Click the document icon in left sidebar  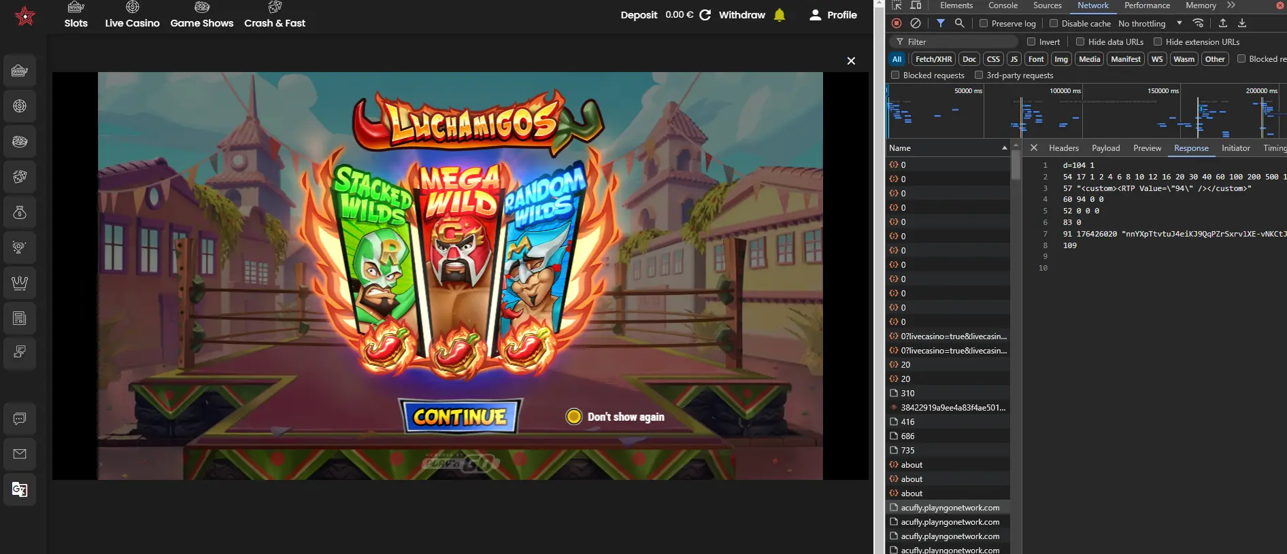click(20, 352)
